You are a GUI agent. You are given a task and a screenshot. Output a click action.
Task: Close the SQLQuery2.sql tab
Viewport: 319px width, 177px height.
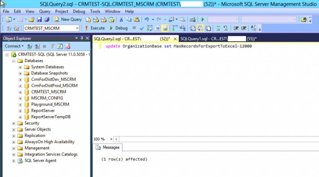(x=175, y=39)
